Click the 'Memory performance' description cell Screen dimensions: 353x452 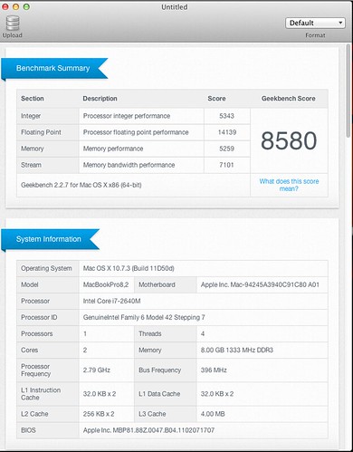tap(141, 149)
